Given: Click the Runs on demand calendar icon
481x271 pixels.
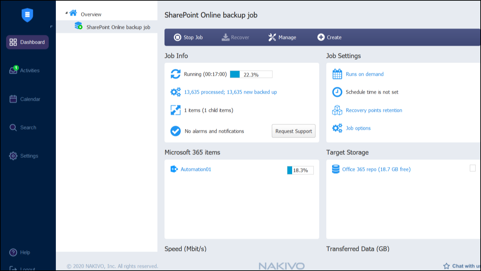Looking at the screenshot, I should tap(337, 74).
